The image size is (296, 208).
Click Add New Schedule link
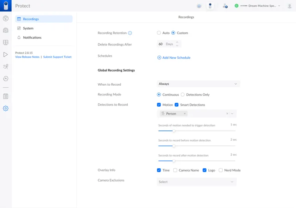pyautogui.click(x=176, y=58)
